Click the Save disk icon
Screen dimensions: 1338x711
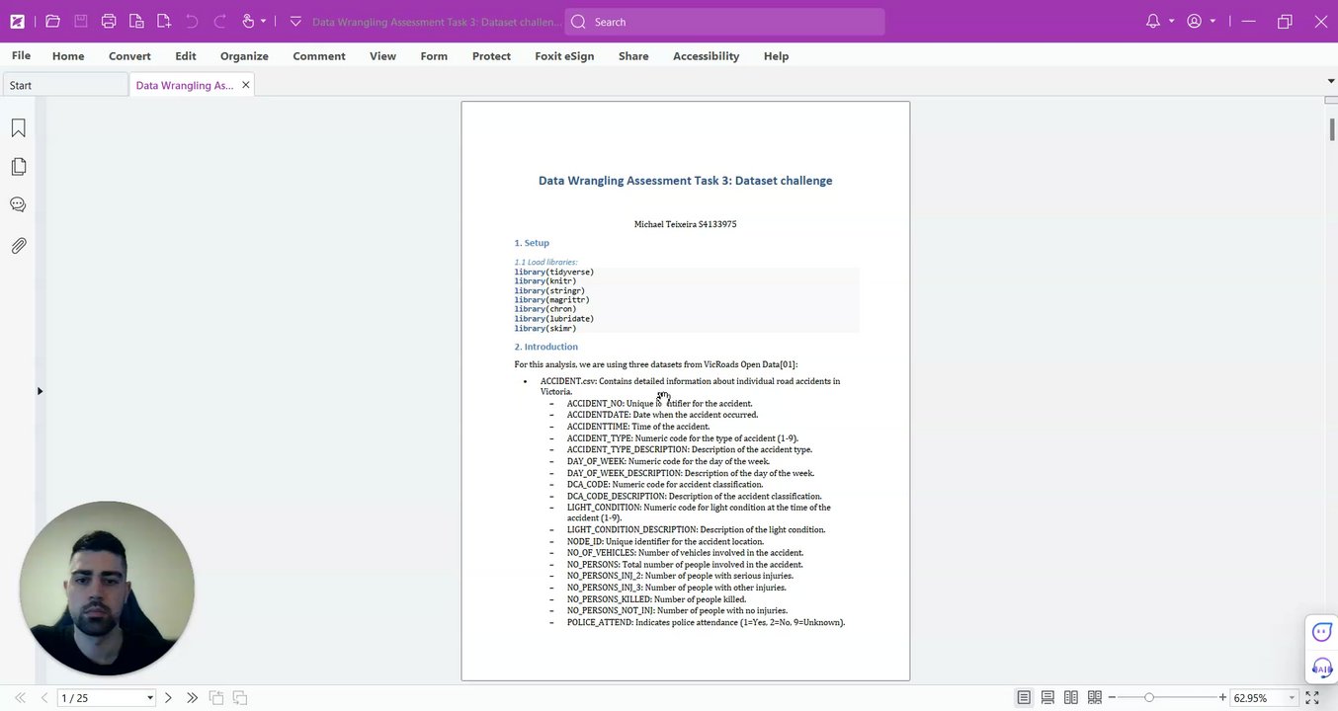[81, 21]
